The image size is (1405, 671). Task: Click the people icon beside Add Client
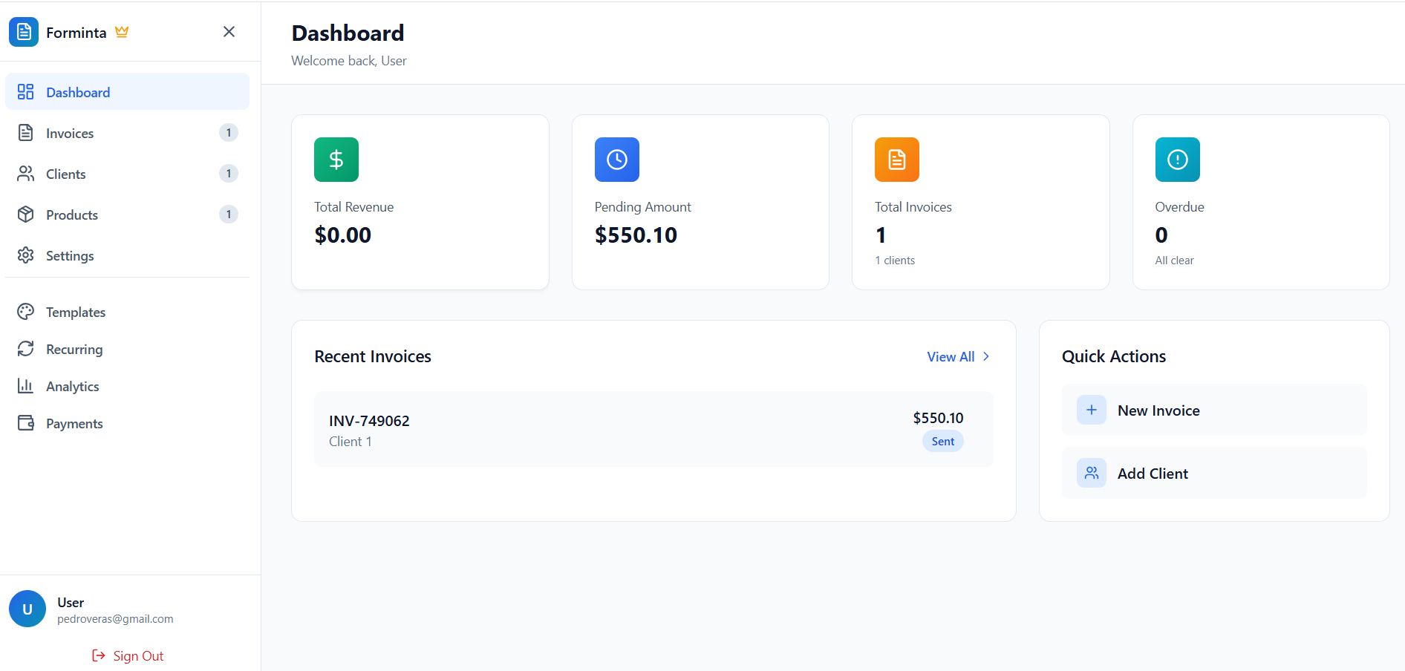point(1092,473)
